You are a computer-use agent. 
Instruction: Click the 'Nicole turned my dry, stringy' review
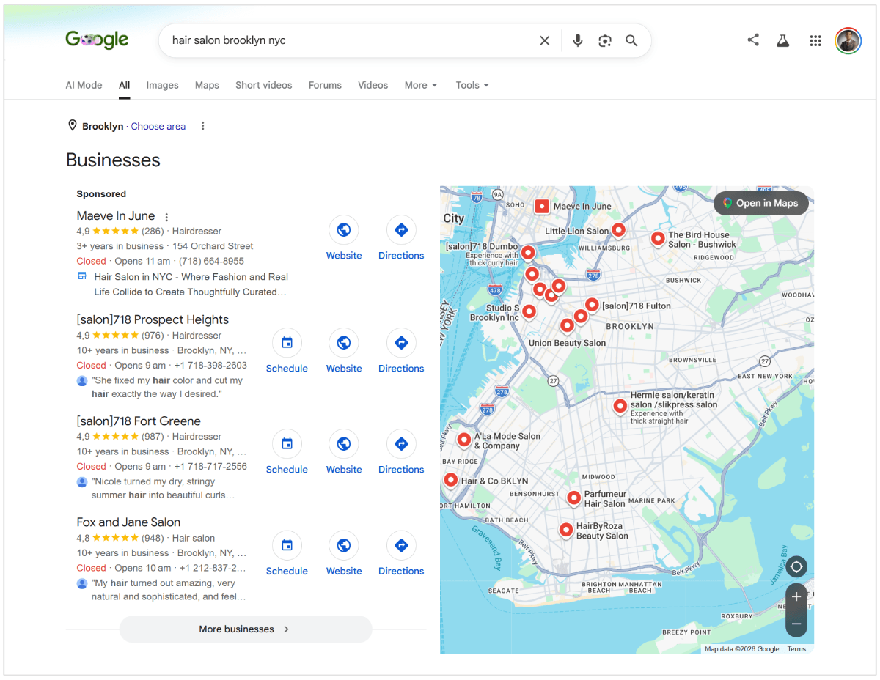click(x=163, y=488)
